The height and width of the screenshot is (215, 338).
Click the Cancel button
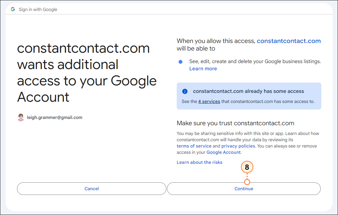[91, 189]
